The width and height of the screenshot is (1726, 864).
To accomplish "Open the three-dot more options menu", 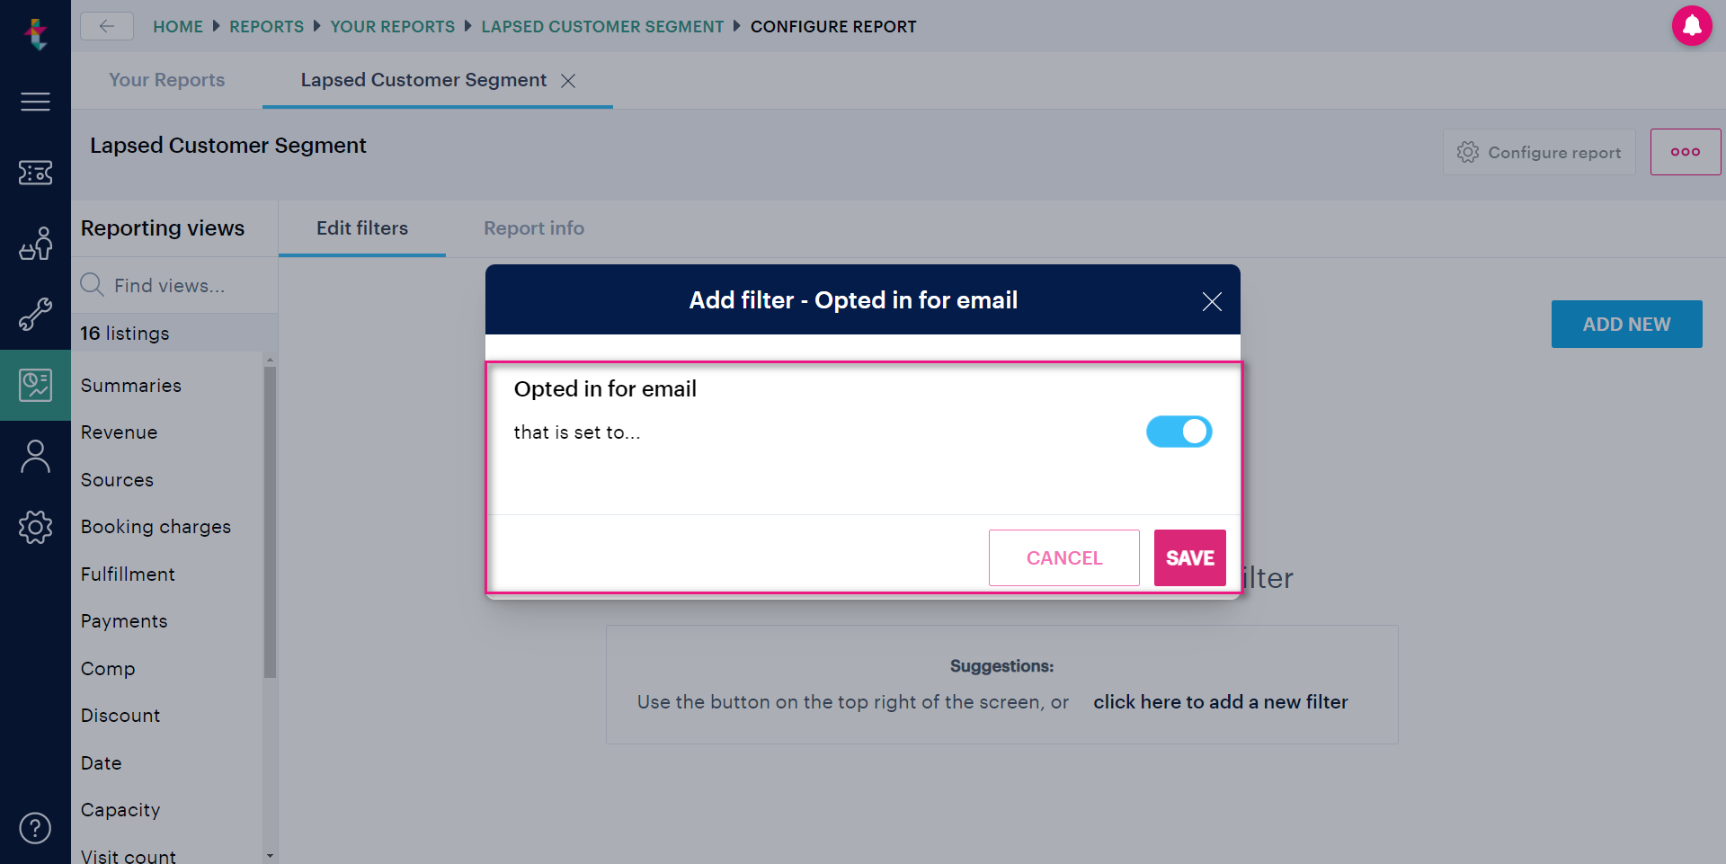I will pos(1685,152).
